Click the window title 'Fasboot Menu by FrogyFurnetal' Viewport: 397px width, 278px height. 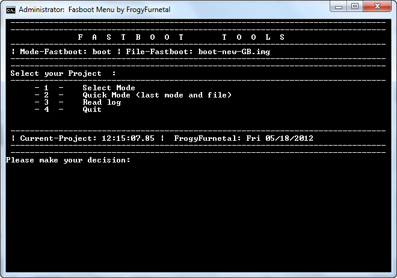pyautogui.click(x=119, y=10)
